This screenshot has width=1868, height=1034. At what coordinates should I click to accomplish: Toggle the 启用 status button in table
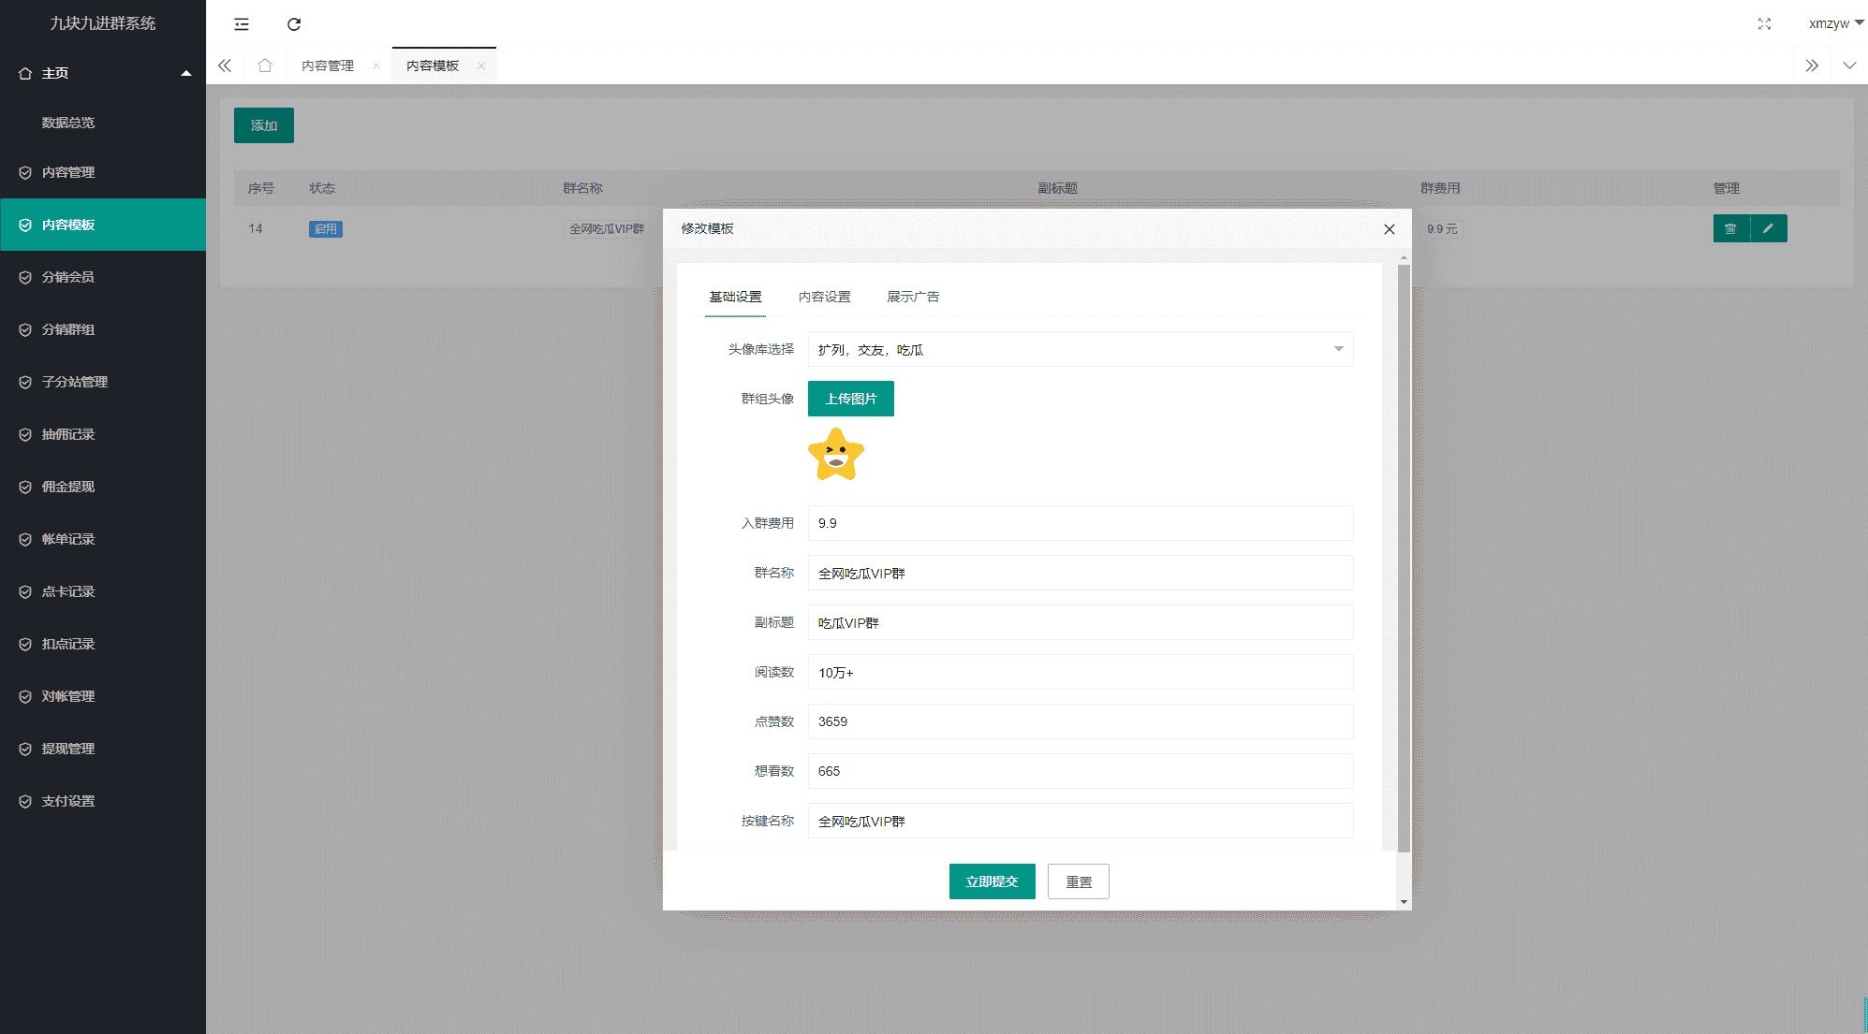[325, 228]
